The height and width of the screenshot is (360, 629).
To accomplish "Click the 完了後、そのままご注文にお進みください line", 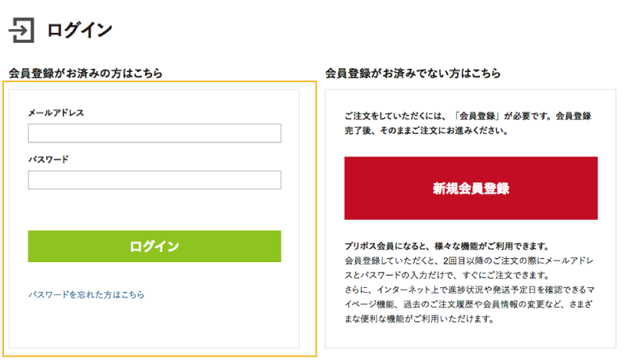I will coord(427,131).
